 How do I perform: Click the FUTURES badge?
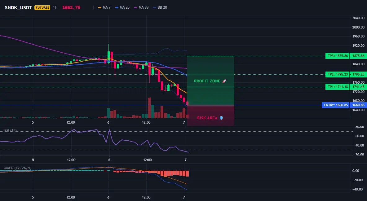point(42,7)
